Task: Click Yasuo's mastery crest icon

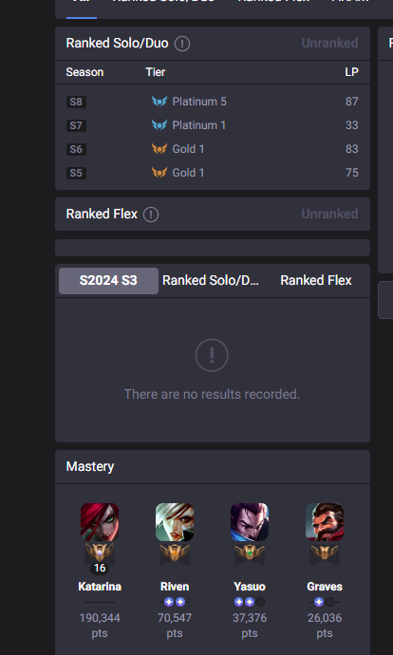Action: (x=250, y=554)
